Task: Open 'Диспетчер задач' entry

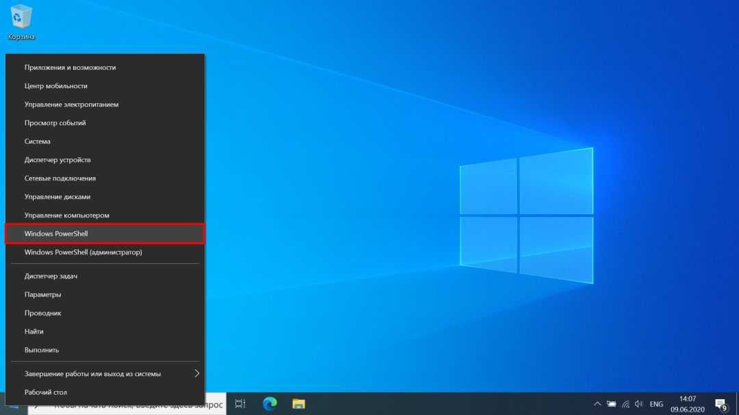Action: click(105, 276)
